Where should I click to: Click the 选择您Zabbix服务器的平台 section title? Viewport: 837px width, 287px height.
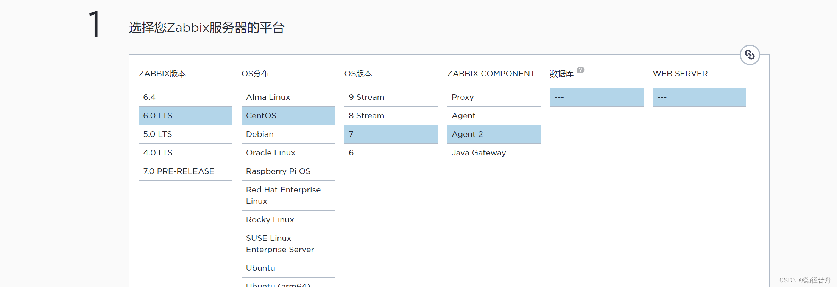[x=207, y=28]
